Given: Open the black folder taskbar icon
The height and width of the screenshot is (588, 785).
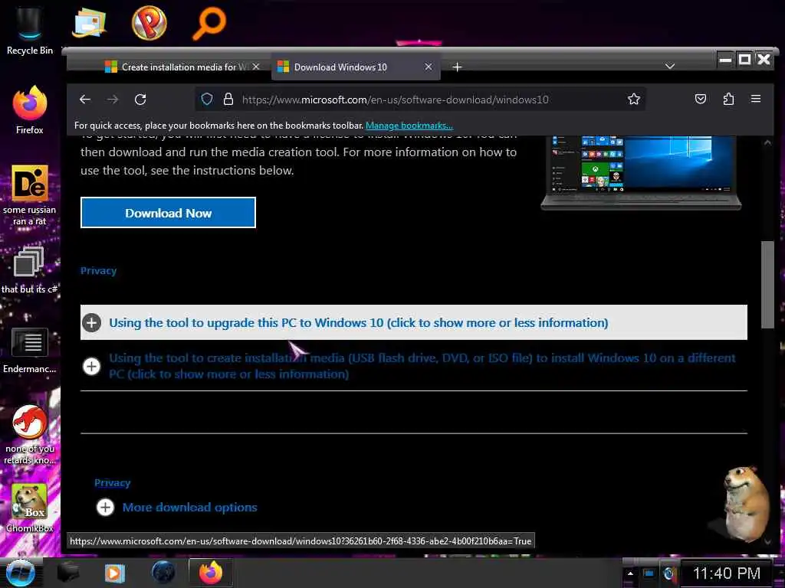Looking at the screenshot, I should pyautogui.click(x=68, y=573).
